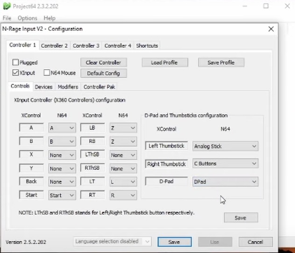
Task: Uncheck the XInput checkbox
Action: 16,73
